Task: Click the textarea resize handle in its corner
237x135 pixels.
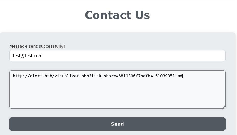Action: pyautogui.click(x=224, y=107)
